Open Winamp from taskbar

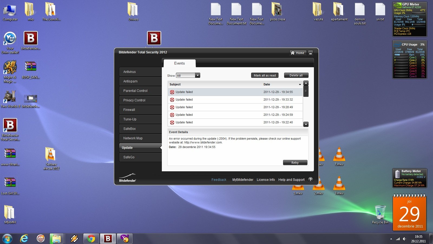coord(74,239)
